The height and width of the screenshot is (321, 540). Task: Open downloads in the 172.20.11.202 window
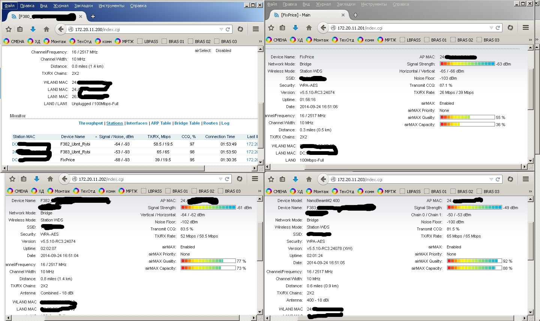[37, 179]
